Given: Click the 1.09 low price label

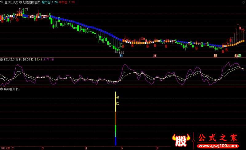Looking at the screenshot, I should [121, 53].
